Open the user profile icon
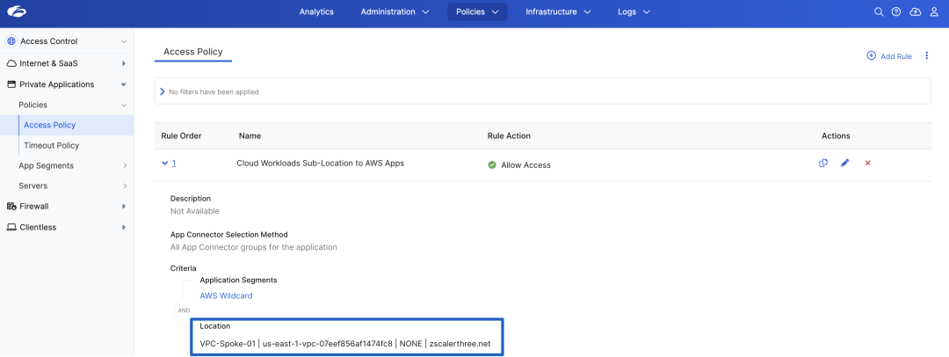This screenshot has width=949, height=357. click(x=934, y=12)
